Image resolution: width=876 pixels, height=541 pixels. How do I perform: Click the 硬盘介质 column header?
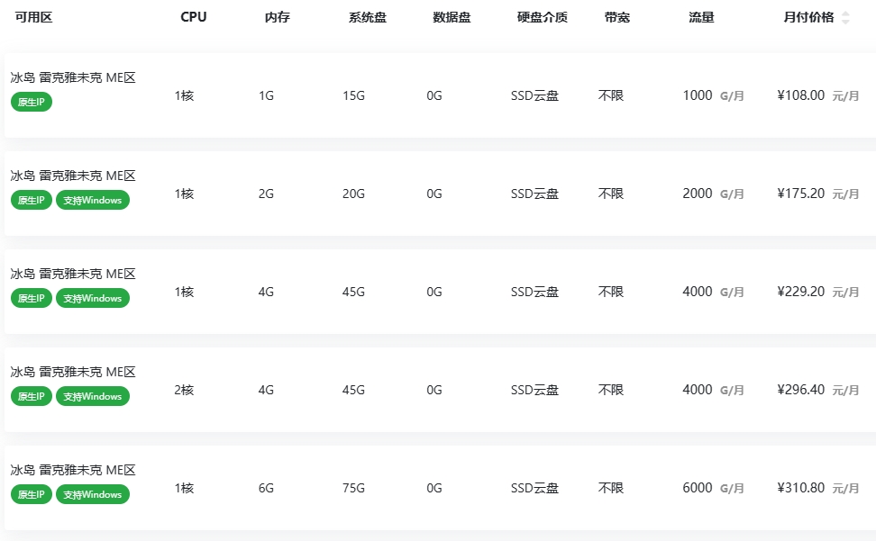[x=543, y=17]
